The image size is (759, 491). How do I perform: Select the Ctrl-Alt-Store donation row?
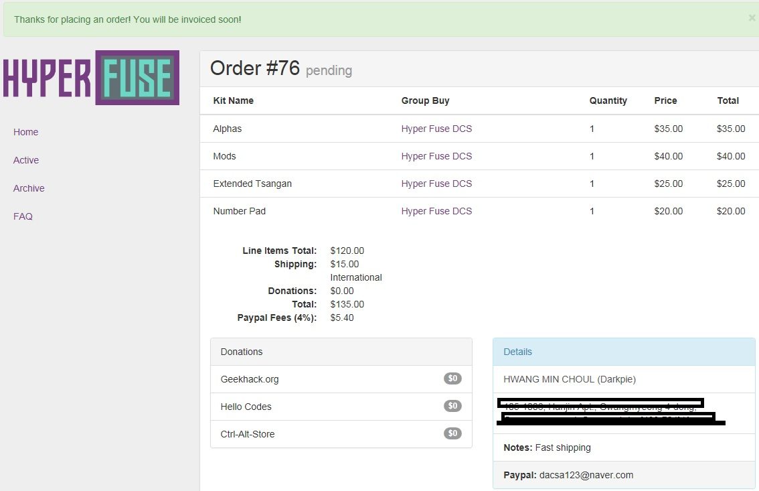[x=341, y=434]
